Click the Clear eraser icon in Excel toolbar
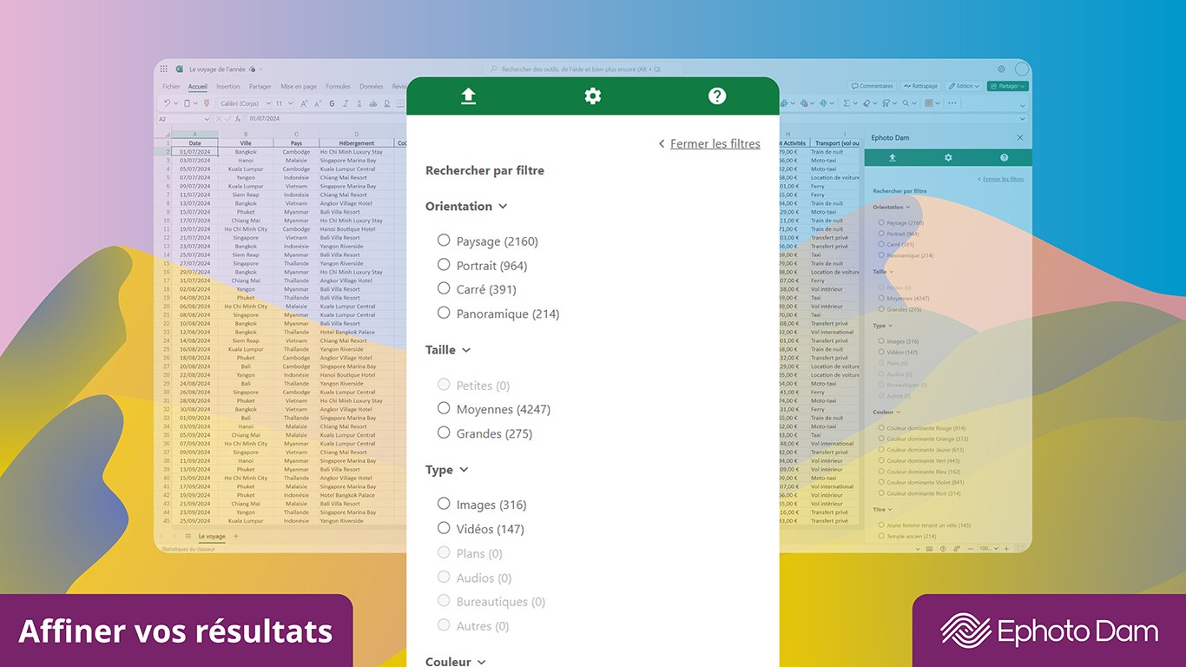Screen dimensions: 1186x667 (x=866, y=102)
